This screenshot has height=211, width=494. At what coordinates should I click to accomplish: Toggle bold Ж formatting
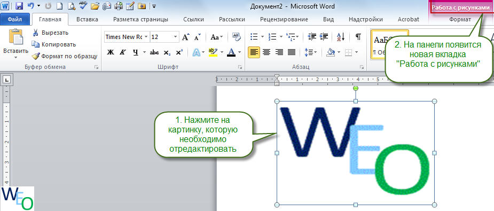[110, 52]
